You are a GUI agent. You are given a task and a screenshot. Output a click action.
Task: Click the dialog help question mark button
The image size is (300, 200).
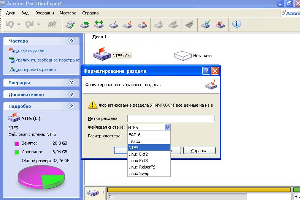coord(206,71)
